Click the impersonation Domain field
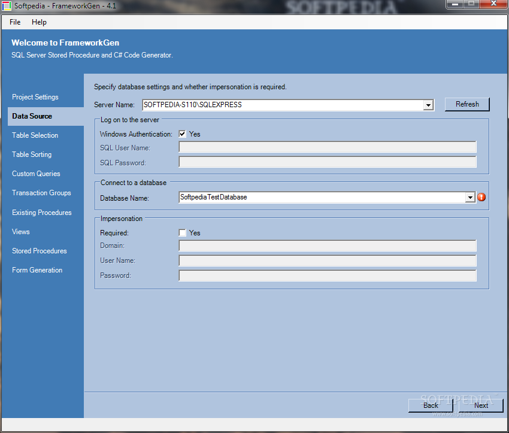The image size is (509, 433). 328,246
